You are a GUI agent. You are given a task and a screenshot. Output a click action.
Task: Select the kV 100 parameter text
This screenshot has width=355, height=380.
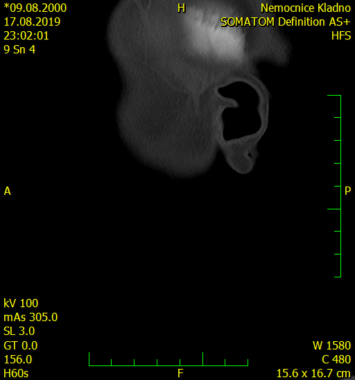click(x=21, y=303)
